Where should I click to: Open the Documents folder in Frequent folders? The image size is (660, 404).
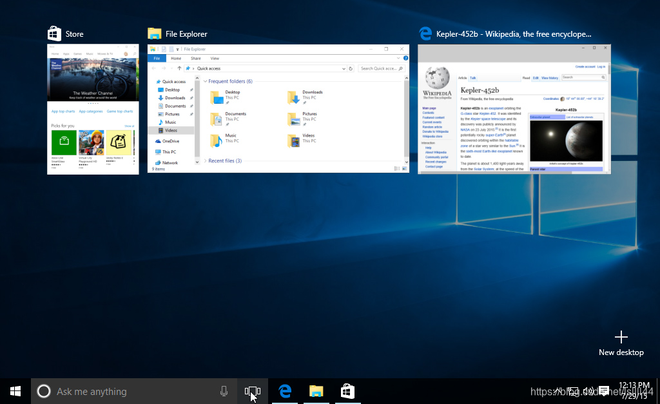tap(228, 119)
